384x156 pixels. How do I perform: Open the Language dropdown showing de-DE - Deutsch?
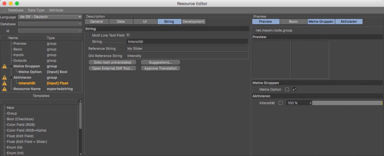pos(50,17)
